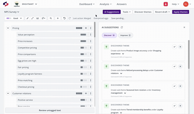Switch to the Improve tab
Image resolution: width=194 pixels, height=114 pixels.
pos(125,35)
